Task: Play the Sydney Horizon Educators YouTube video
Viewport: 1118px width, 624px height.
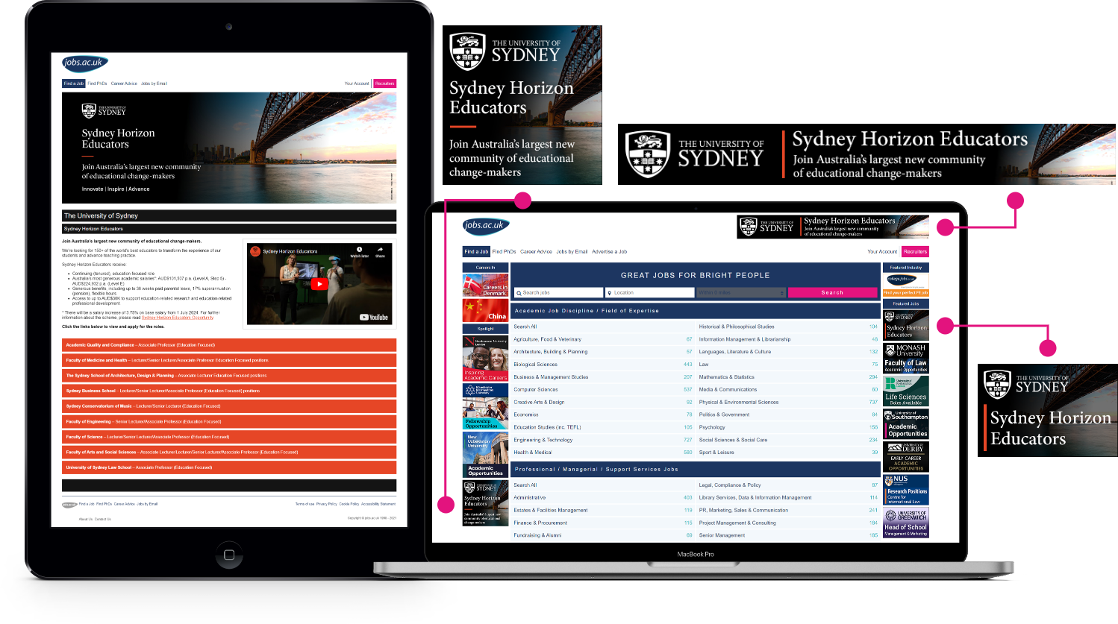Action: click(x=319, y=283)
